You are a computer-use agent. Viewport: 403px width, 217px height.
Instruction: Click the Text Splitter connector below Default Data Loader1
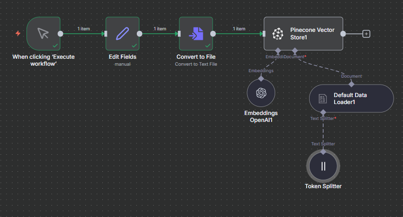point(323,112)
